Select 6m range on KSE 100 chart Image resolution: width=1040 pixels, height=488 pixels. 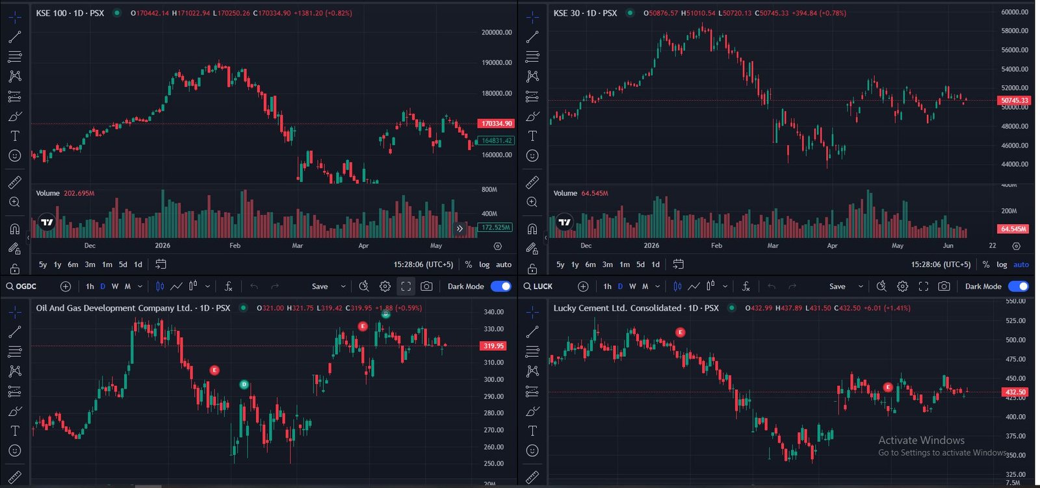click(x=73, y=264)
